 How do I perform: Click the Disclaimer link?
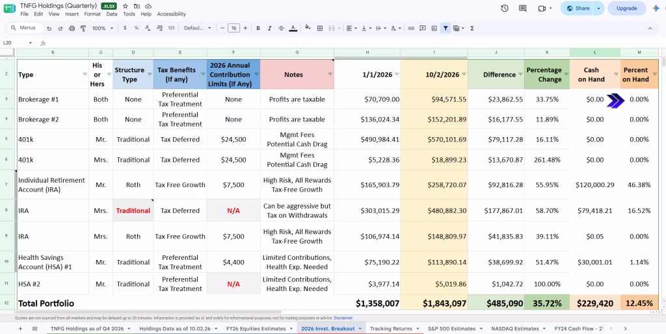[343, 318]
